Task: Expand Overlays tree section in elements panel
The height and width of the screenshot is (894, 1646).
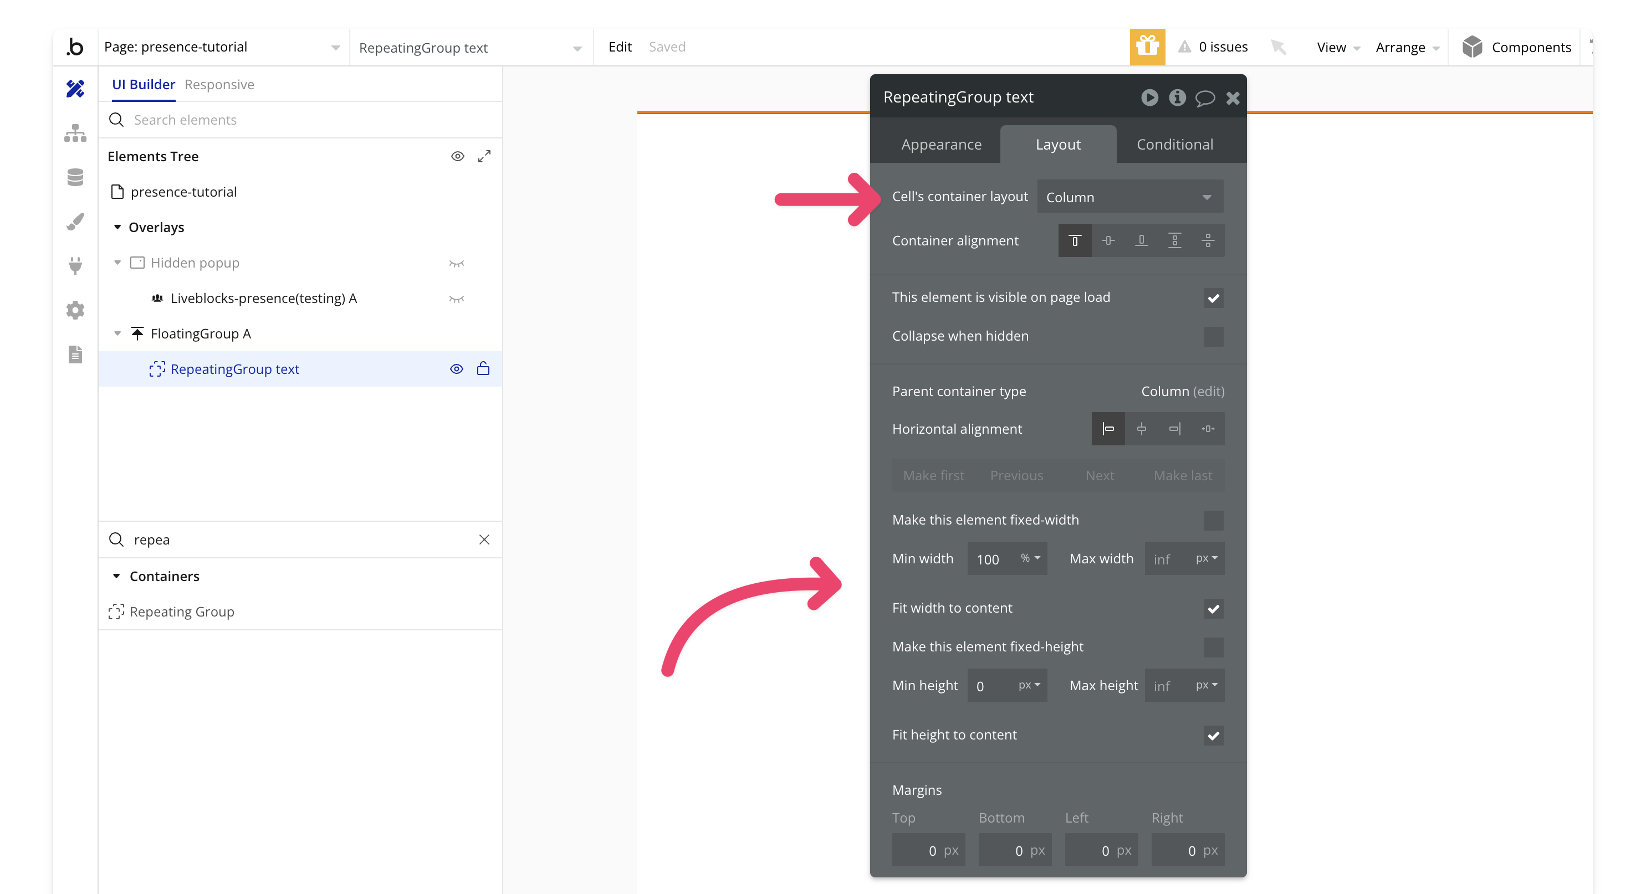Action: [118, 227]
